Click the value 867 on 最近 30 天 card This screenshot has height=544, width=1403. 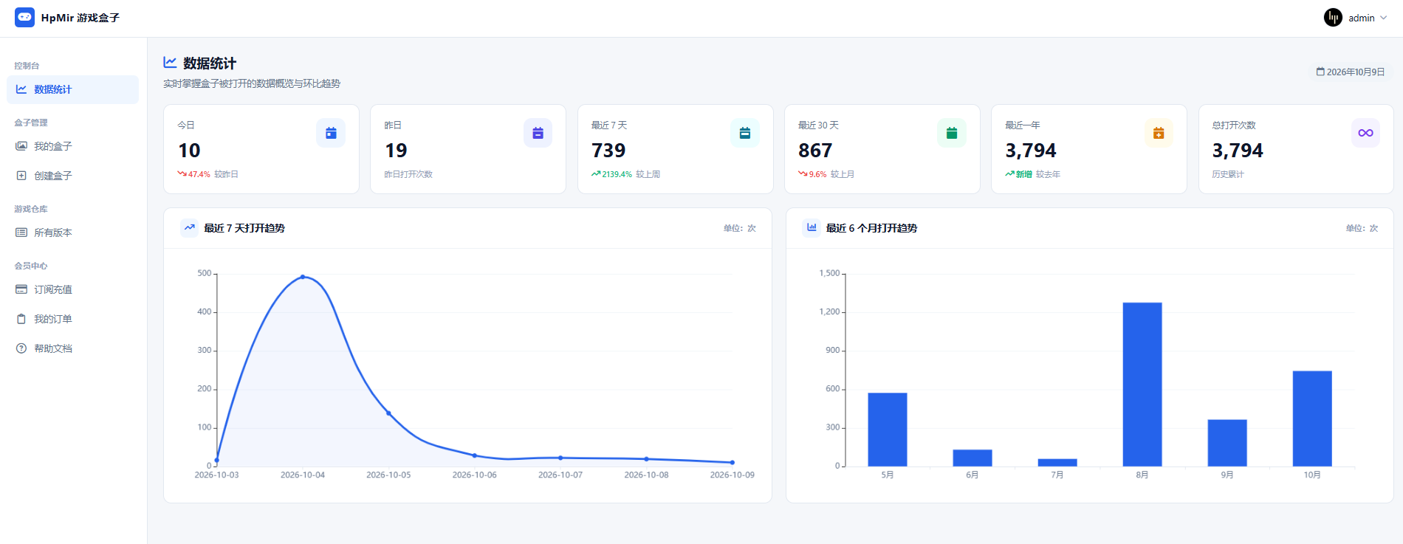[x=815, y=151]
